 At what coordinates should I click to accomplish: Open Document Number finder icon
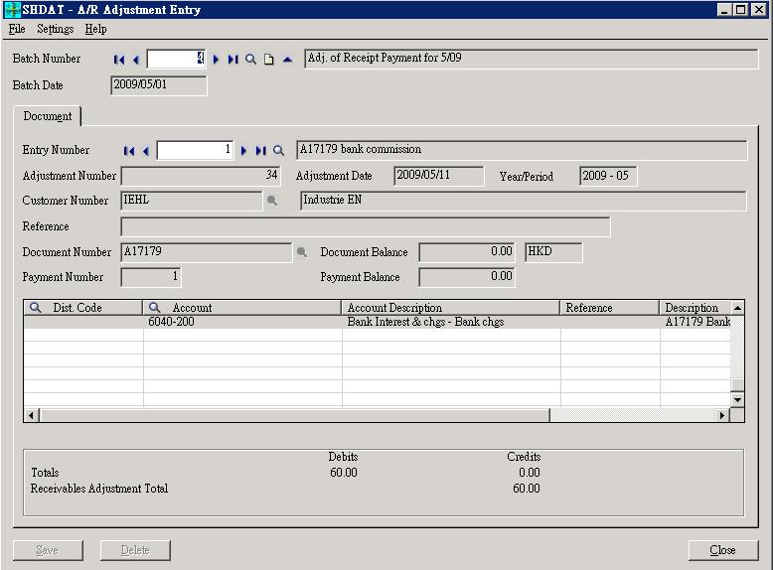[302, 253]
